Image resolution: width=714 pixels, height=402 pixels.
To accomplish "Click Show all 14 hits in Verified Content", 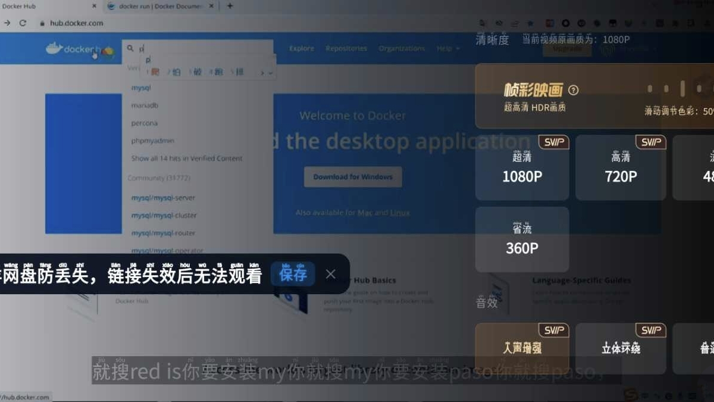I will [x=187, y=158].
